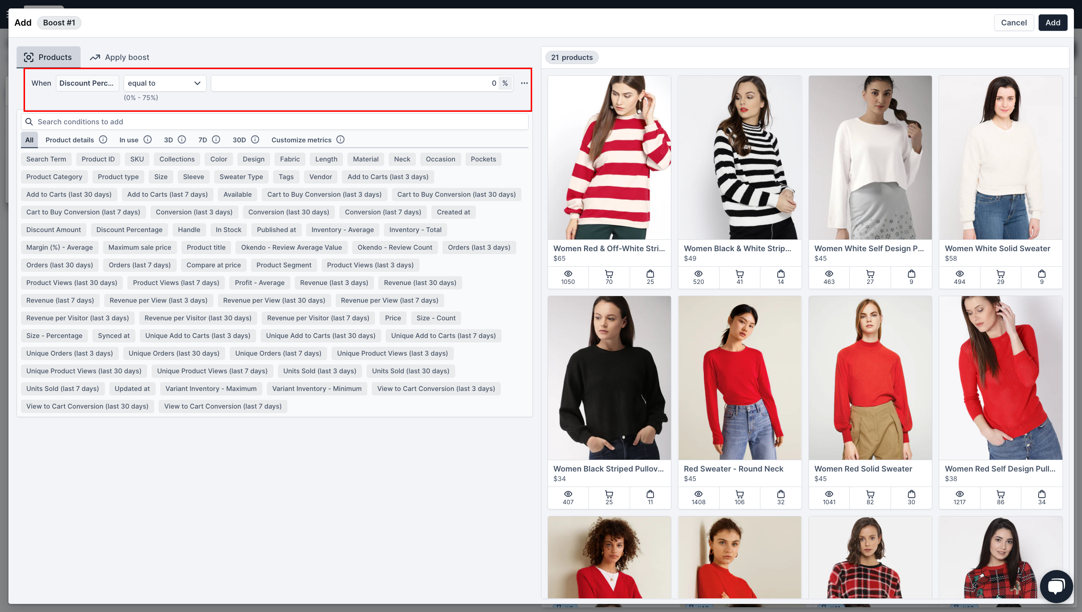Open the three-dot options menu for condition
This screenshot has height=612, width=1082.
[x=524, y=83]
